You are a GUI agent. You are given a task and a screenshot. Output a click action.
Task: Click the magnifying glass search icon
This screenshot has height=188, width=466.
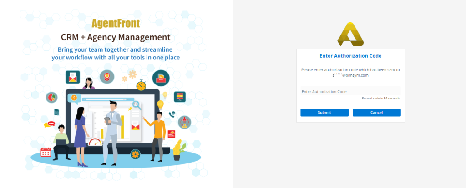coord(136,105)
